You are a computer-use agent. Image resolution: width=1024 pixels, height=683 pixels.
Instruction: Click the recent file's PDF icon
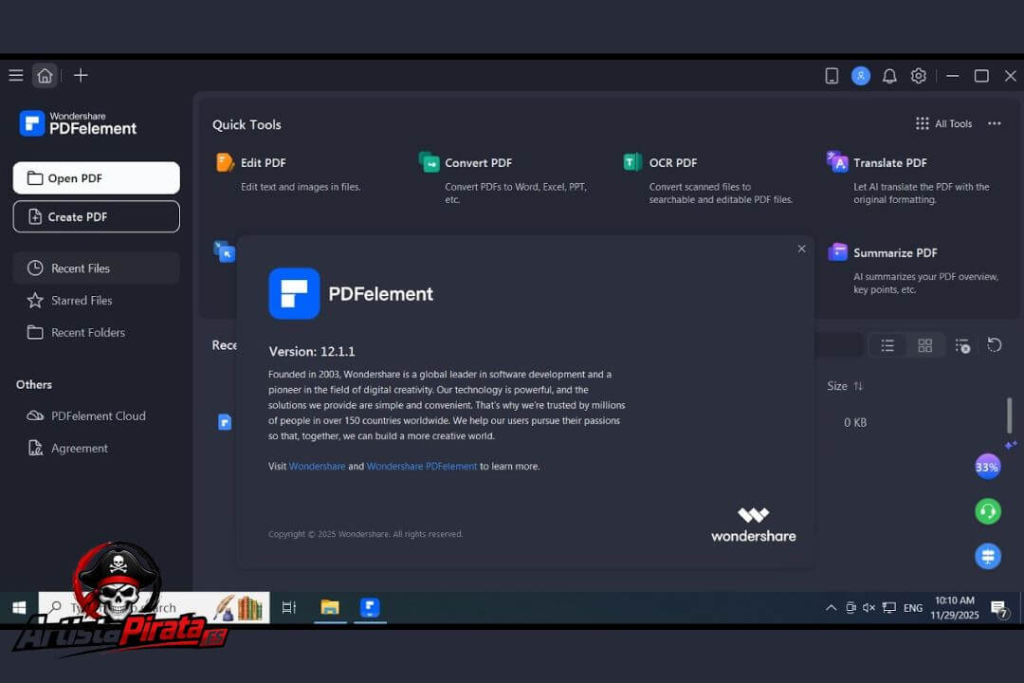pos(225,422)
